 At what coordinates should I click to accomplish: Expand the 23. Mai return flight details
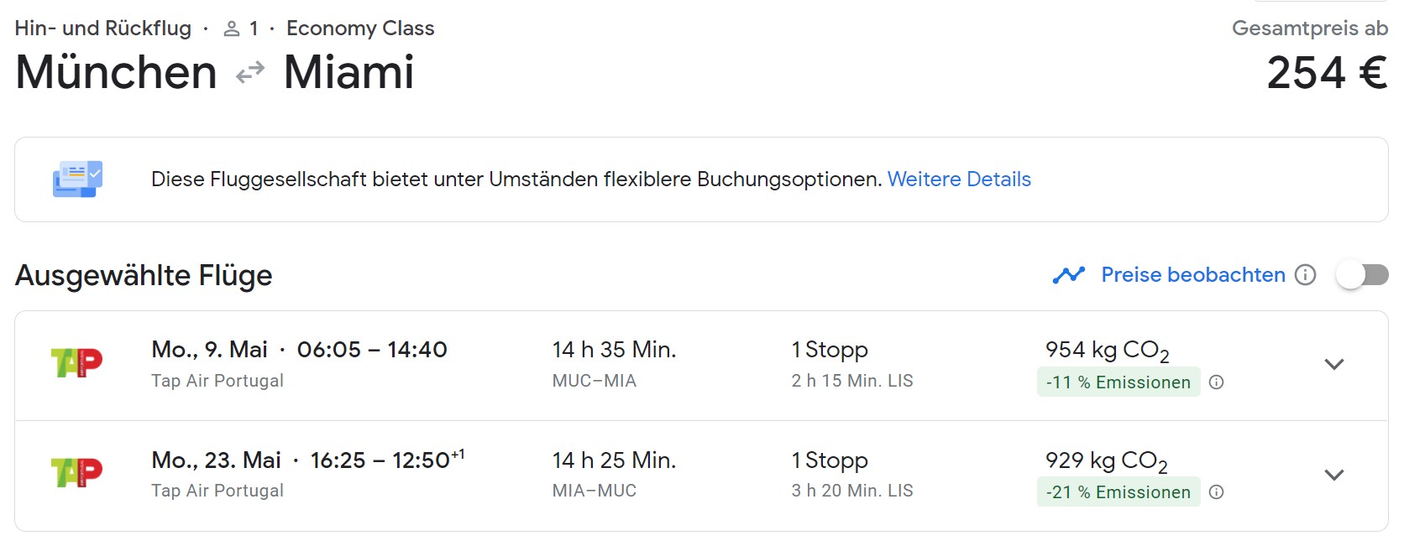pyautogui.click(x=1334, y=475)
